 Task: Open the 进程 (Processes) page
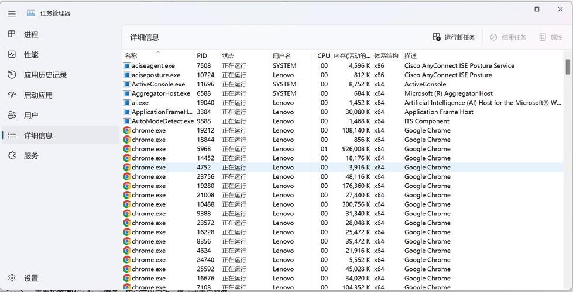[60, 34]
